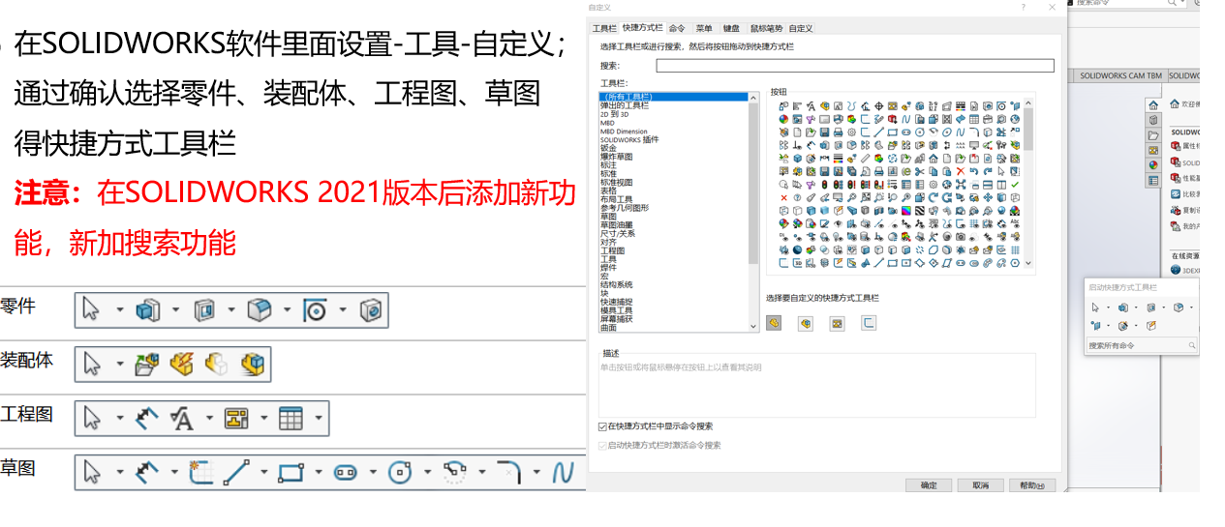Click the model view icon in 工程图 toolbar
Screen dimensions: 1225x527
(x=236, y=418)
